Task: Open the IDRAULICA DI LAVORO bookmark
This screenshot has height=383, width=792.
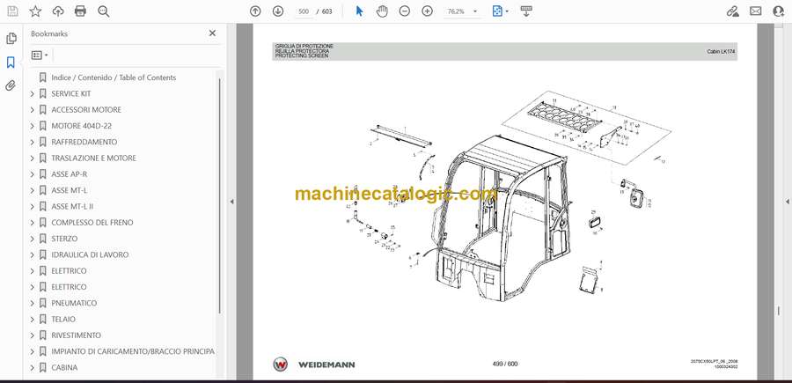Action: tap(90, 254)
